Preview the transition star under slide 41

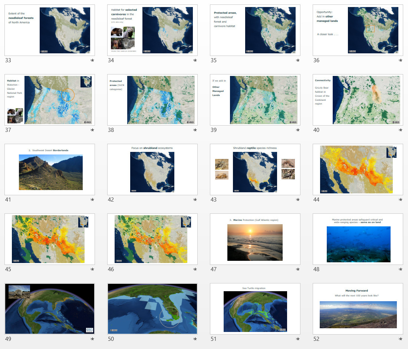[x=92, y=200]
